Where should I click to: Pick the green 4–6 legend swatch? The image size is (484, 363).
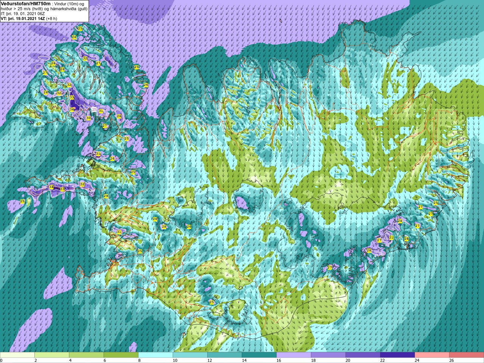87,355
